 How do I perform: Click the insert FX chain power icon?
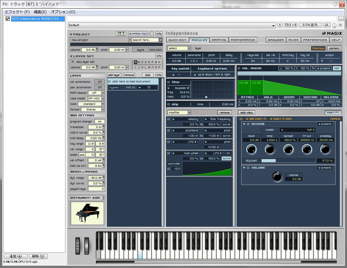[241, 119]
